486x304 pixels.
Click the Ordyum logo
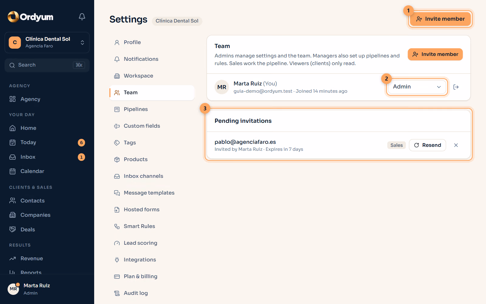tap(30, 17)
